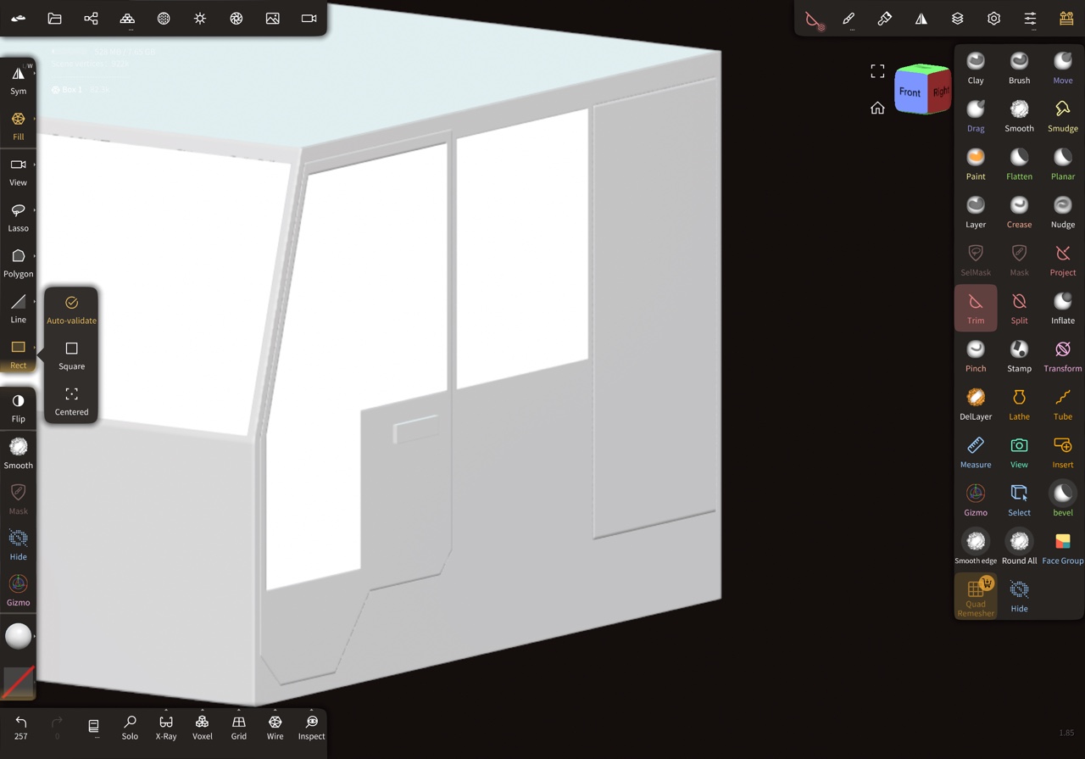This screenshot has height=759, width=1085.
Task: Select the Face Group tool
Action: point(1063,548)
